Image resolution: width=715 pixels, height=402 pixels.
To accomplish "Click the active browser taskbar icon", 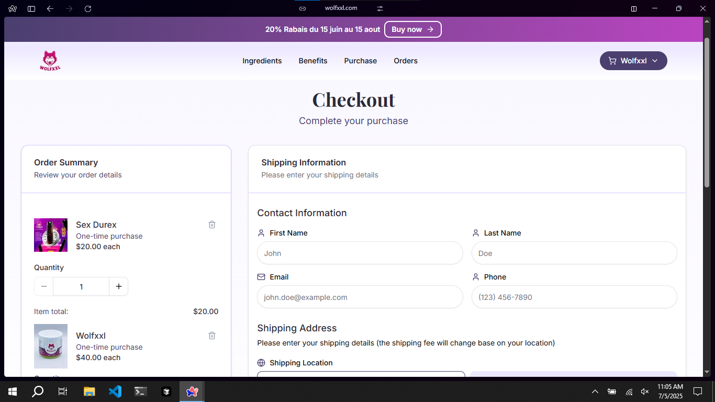I will click(192, 391).
